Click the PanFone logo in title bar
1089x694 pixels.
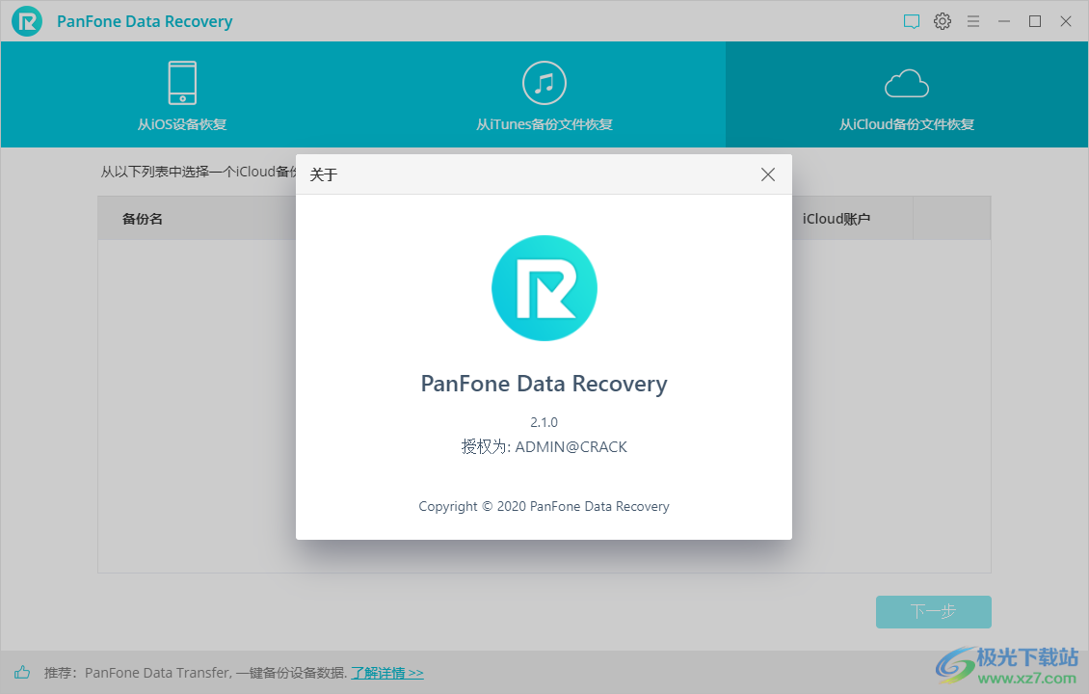(x=27, y=21)
